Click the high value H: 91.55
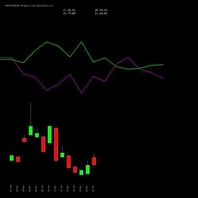The width and height of the screenshot is (198, 198). 101,10
